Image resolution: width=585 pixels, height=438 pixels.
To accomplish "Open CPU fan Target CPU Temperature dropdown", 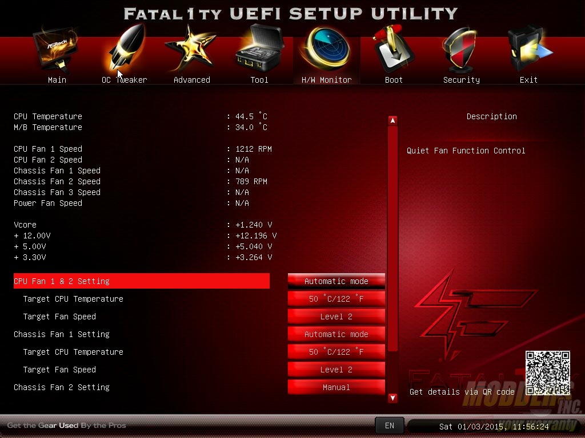I will tap(336, 299).
